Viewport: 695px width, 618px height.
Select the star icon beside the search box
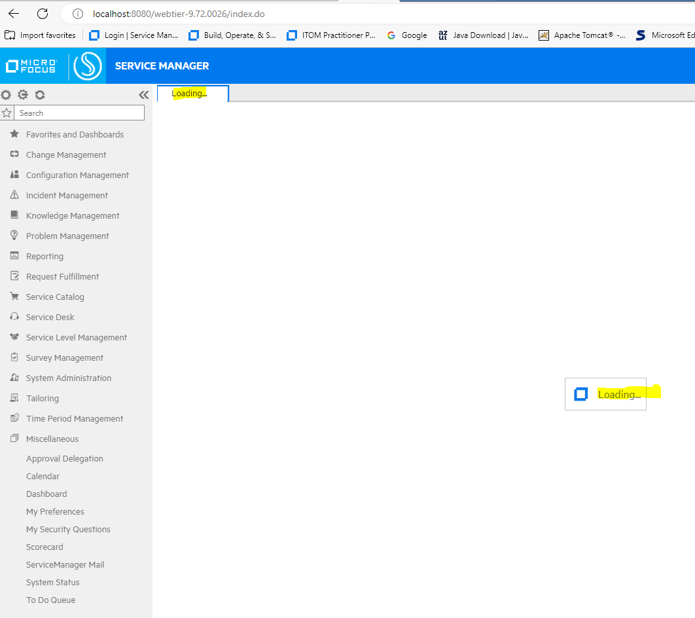point(7,112)
